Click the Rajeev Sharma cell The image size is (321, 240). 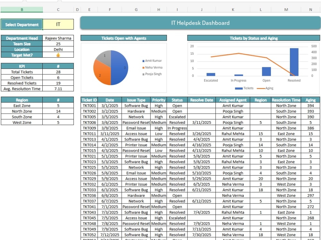point(58,38)
